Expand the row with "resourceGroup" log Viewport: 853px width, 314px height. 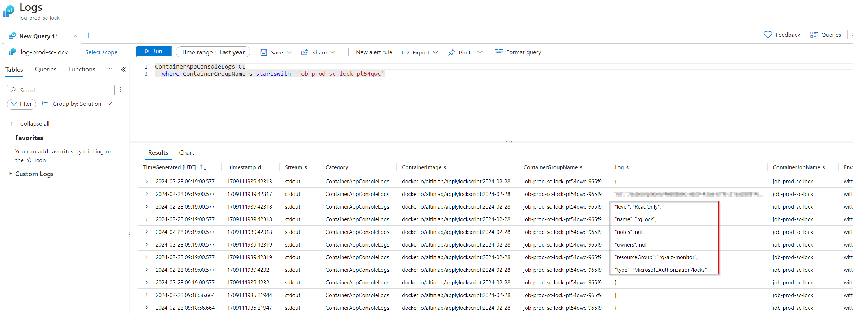point(146,257)
